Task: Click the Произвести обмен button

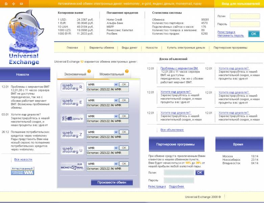Action: tap(112, 182)
